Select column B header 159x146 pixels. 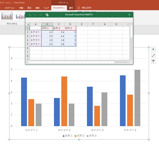pos(47,24)
